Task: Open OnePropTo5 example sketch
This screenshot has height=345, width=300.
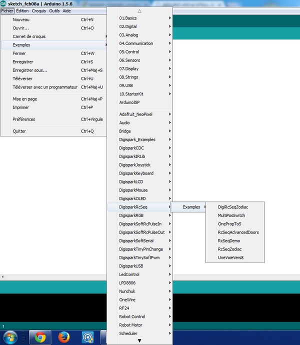Action: (235, 224)
